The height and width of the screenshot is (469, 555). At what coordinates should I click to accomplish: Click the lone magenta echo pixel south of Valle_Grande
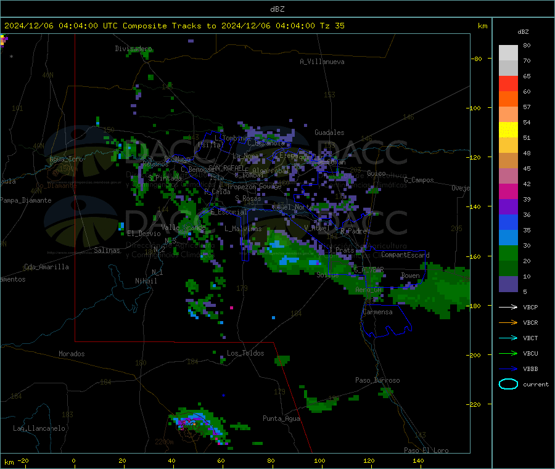coord(231,308)
